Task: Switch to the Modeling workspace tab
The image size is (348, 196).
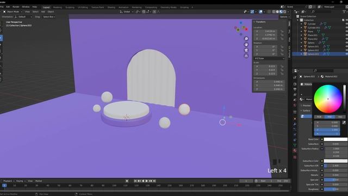Action: pyautogui.click(x=58, y=7)
